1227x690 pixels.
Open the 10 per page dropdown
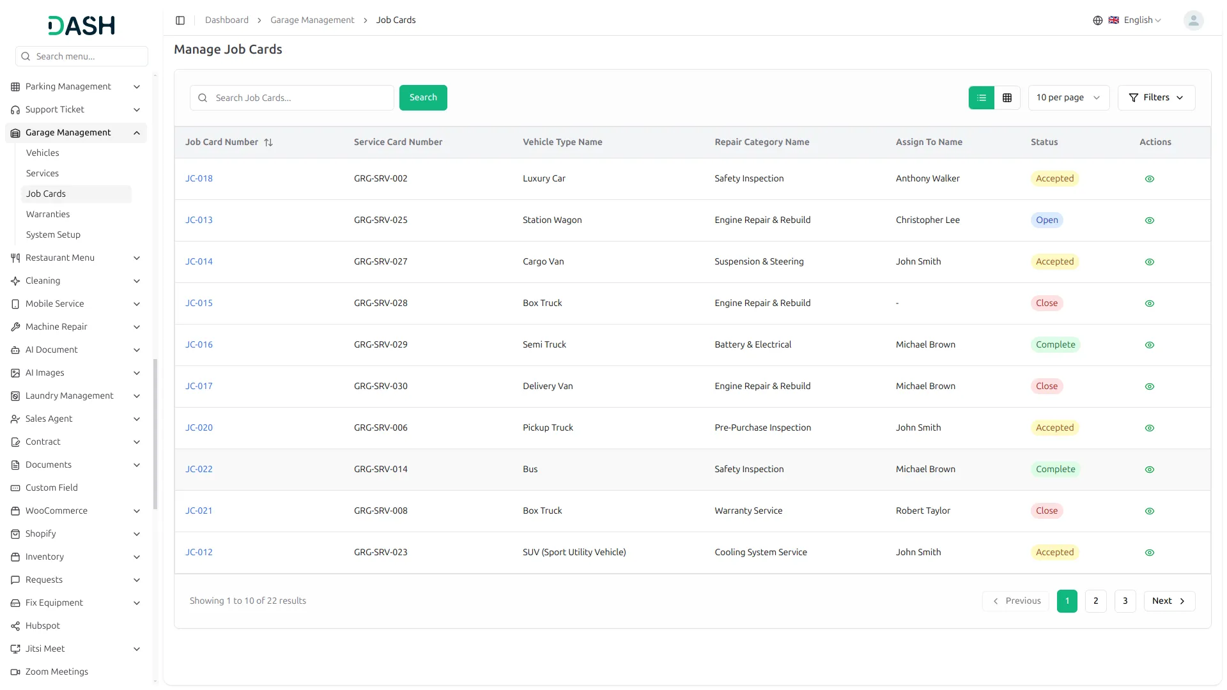point(1068,98)
